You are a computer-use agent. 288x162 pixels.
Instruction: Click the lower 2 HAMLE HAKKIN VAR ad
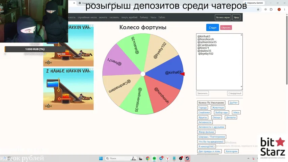coord(68,89)
